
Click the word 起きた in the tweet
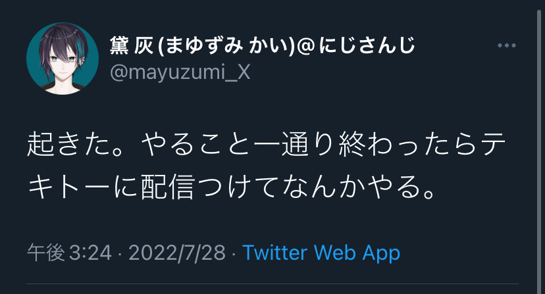tap(70, 145)
